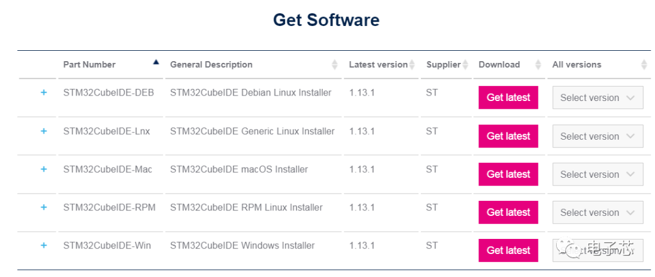
Task: Select the STM32CubeIDE-Mac part number cell
Action: [108, 169]
